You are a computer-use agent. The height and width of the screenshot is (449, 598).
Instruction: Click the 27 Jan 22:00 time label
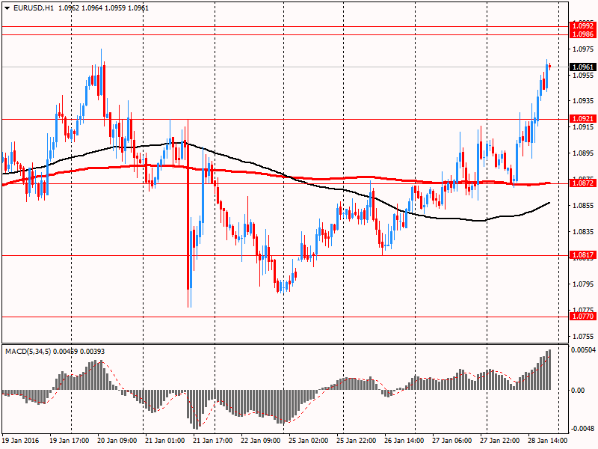coord(499,441)
